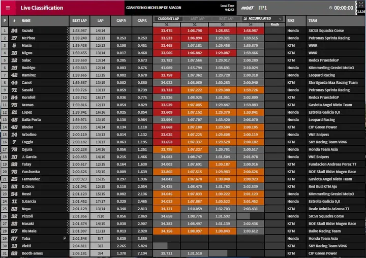Select rider Masia's name

tap(26, 46)
